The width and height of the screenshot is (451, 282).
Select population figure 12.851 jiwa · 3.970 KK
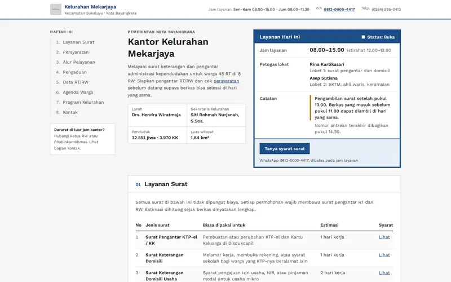(154, 138)
